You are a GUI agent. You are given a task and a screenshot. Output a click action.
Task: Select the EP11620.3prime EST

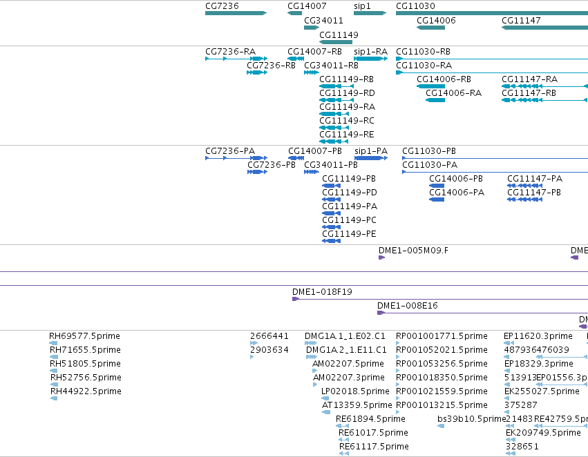[509, 343]
